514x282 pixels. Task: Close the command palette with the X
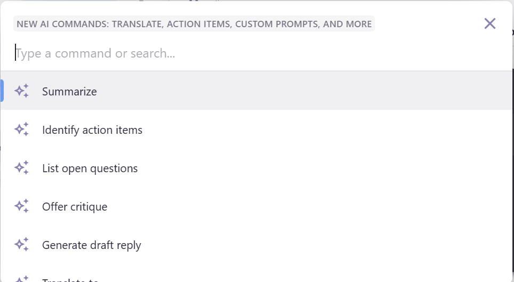click(x=489, y=23)
